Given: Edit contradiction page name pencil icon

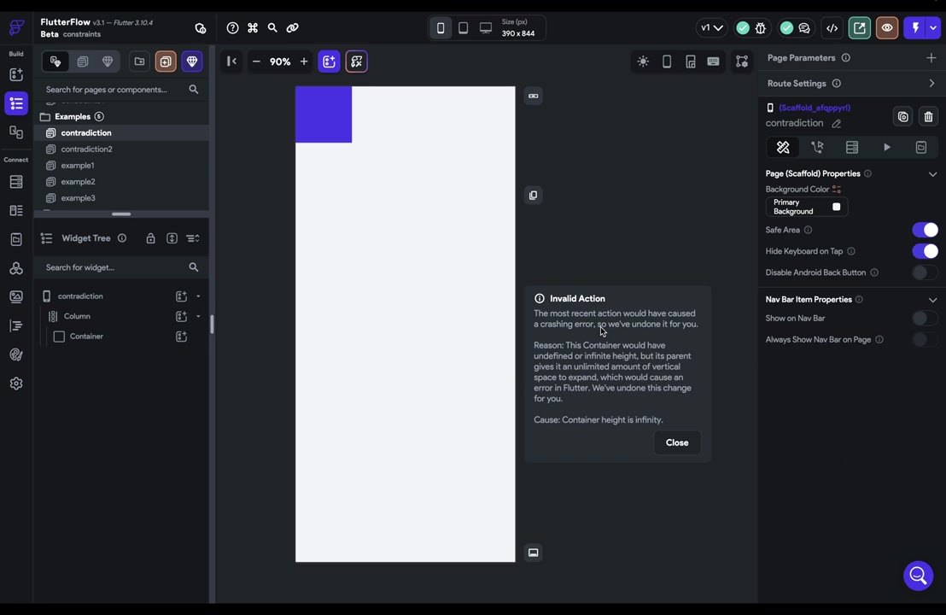Looking at the screenshot, I should click(836, 124).
